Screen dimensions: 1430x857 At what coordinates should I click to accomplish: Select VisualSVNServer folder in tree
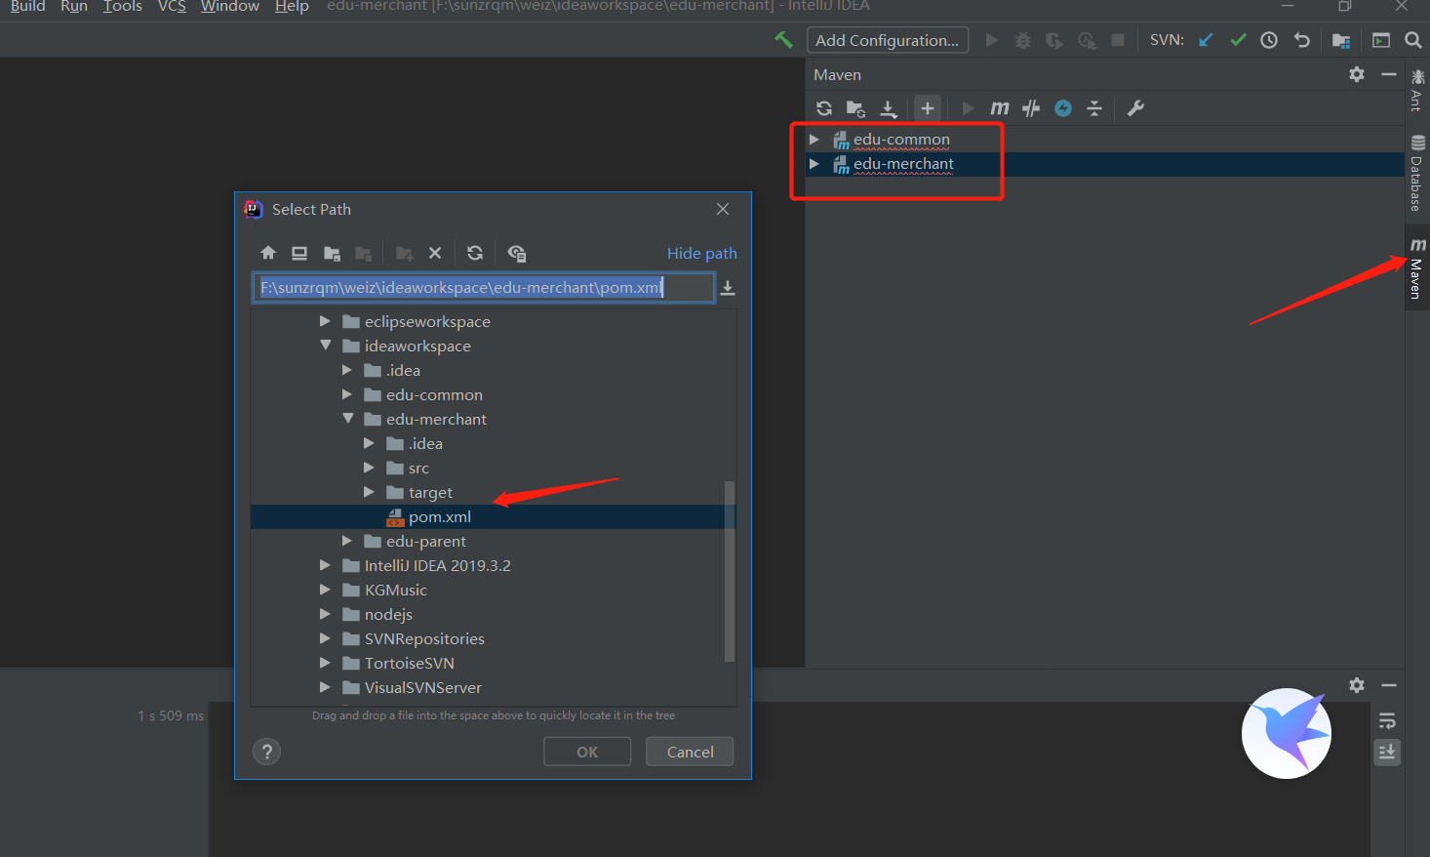[x=422, y=687]
